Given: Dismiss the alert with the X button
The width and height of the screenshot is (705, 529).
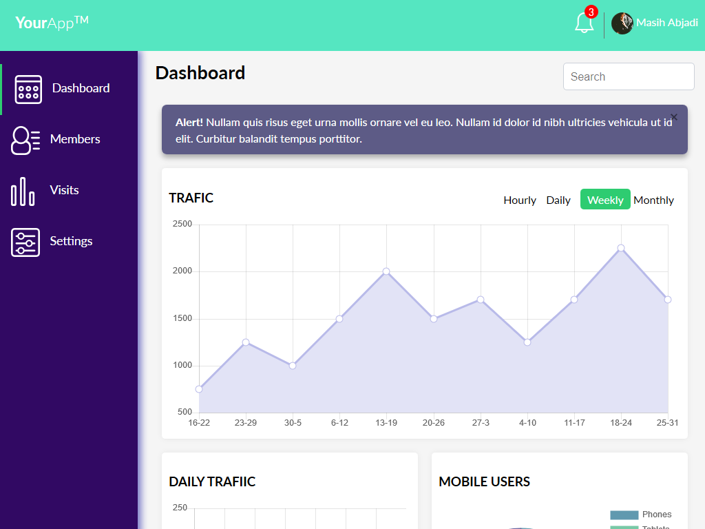Looking at the screenshot, I should click(673, 117).
